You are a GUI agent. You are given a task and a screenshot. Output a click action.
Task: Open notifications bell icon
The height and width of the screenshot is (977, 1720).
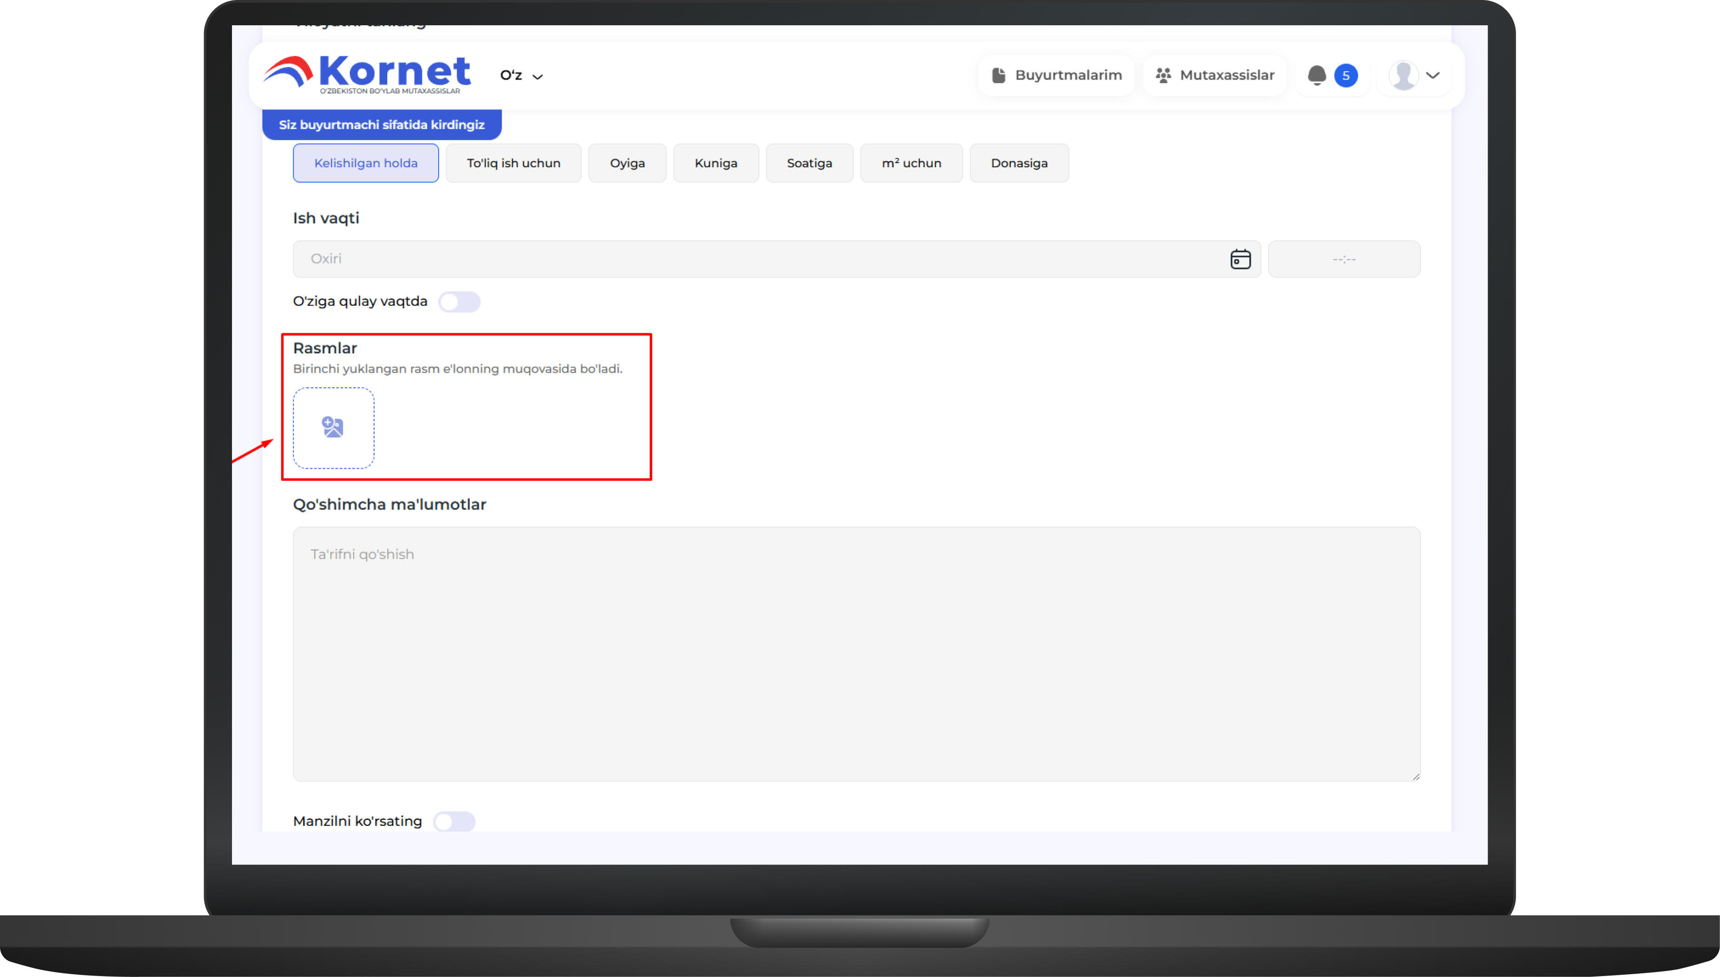pos(1316,75)
